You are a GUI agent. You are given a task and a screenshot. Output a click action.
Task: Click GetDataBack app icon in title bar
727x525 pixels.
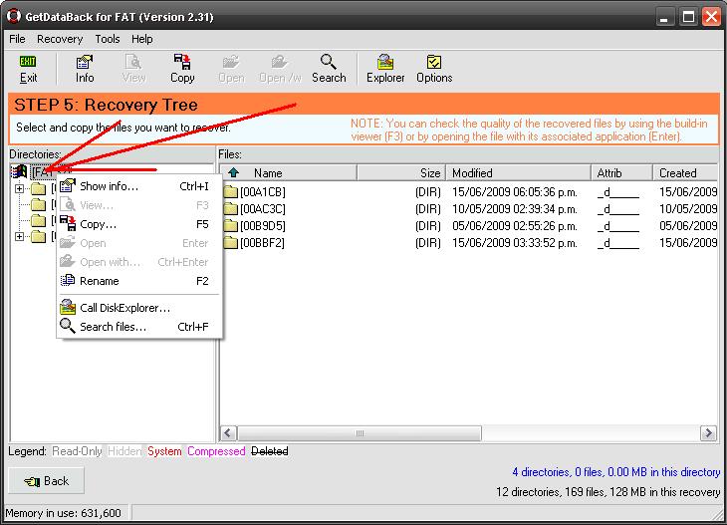[x=14, y=16]
